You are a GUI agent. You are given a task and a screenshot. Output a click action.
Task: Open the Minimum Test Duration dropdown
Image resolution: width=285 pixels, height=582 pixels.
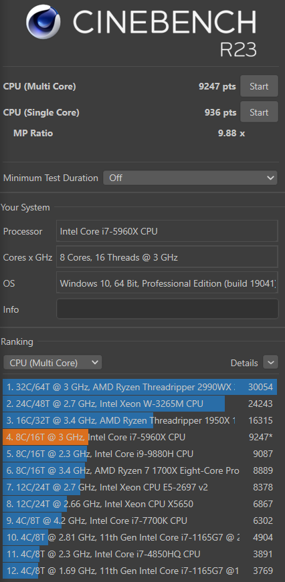190,178
